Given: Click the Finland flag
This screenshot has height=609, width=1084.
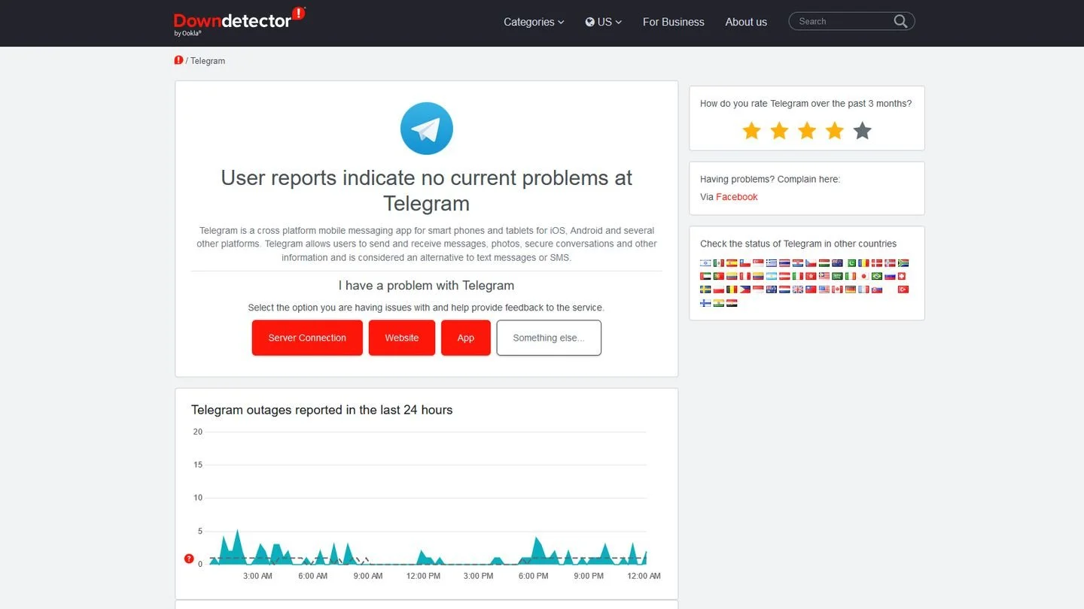Looking at the screenshot, I should point(705,303).
